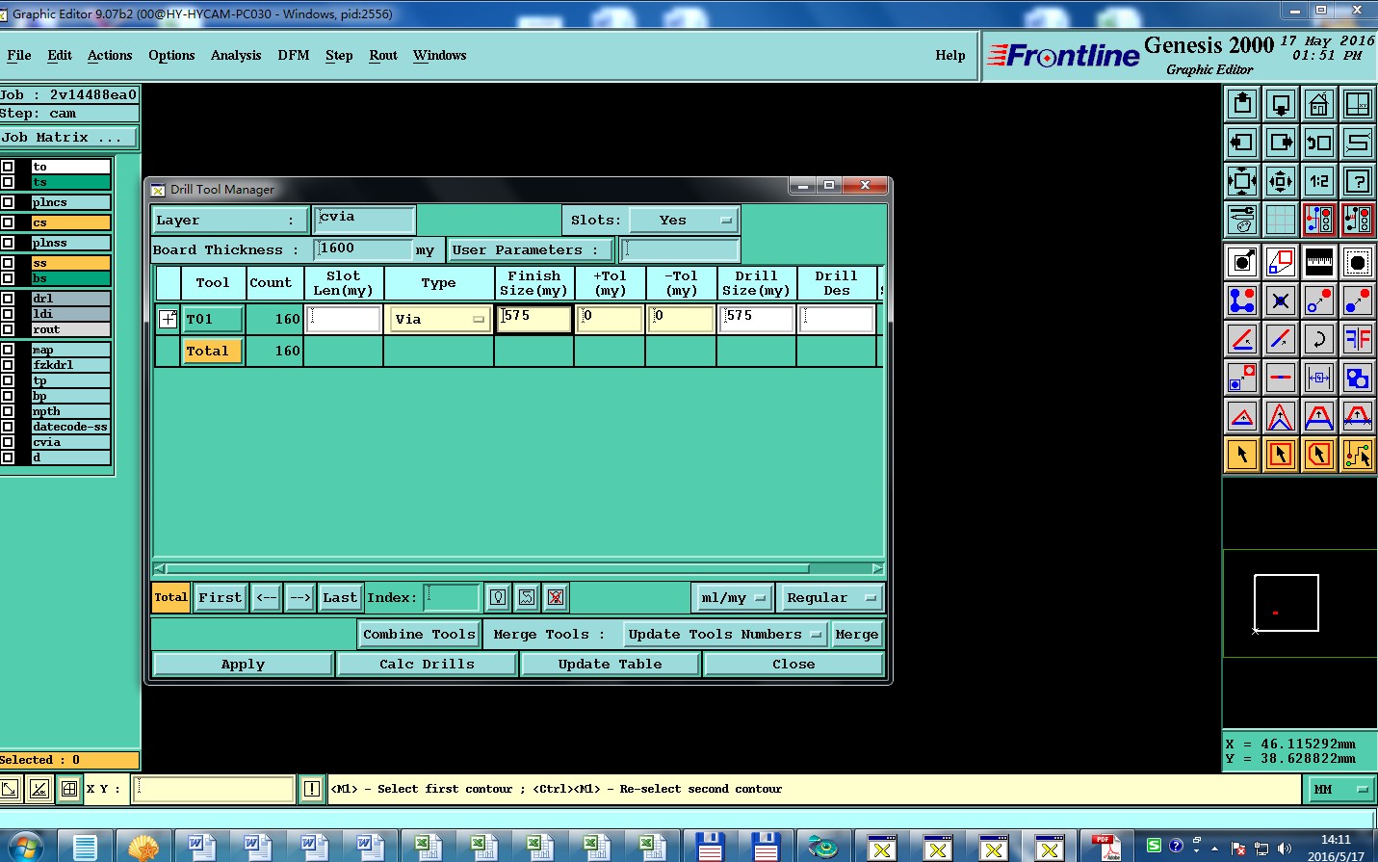
Task: Open the Analysis menu
Action: point(236,55)
